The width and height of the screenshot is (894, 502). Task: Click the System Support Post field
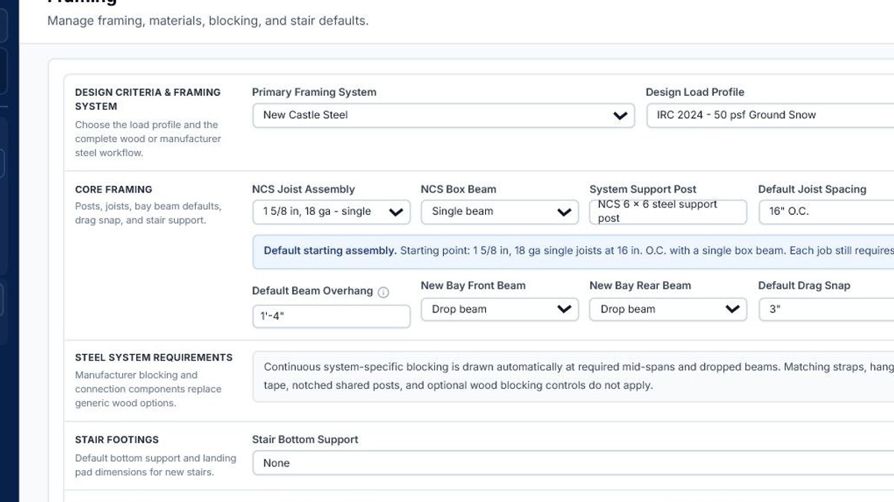[668, 212]
